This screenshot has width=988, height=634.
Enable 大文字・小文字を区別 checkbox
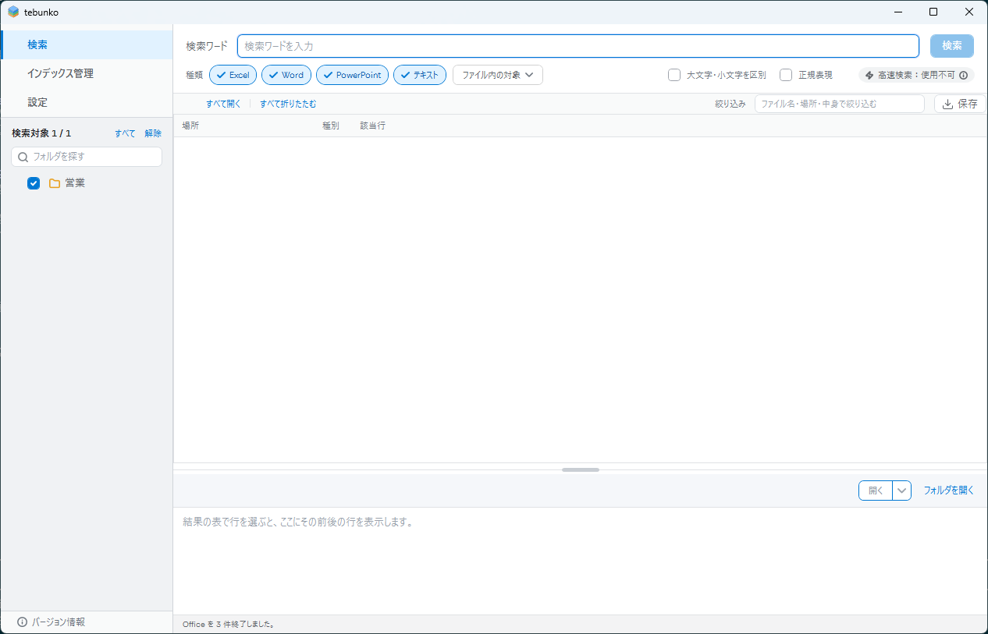pos(674,75)
